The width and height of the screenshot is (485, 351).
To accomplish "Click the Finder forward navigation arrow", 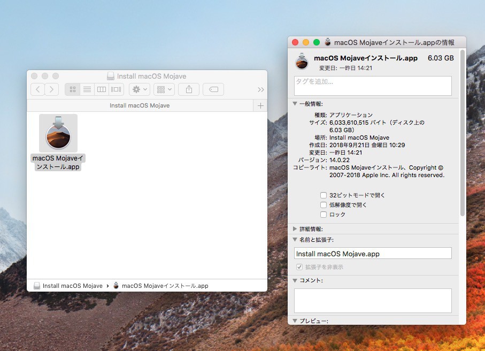I will (52, 89).
